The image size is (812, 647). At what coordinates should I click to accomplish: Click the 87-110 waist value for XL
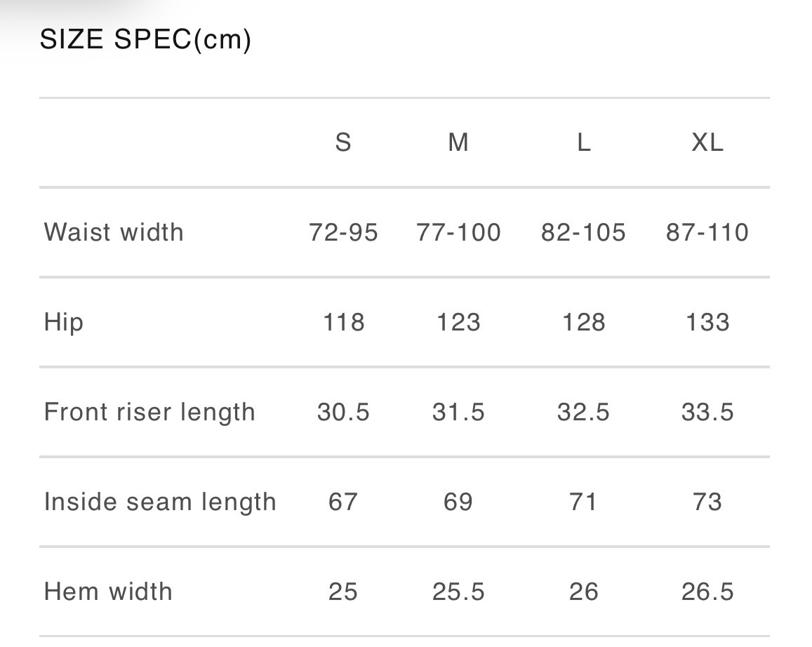point(707,232)
